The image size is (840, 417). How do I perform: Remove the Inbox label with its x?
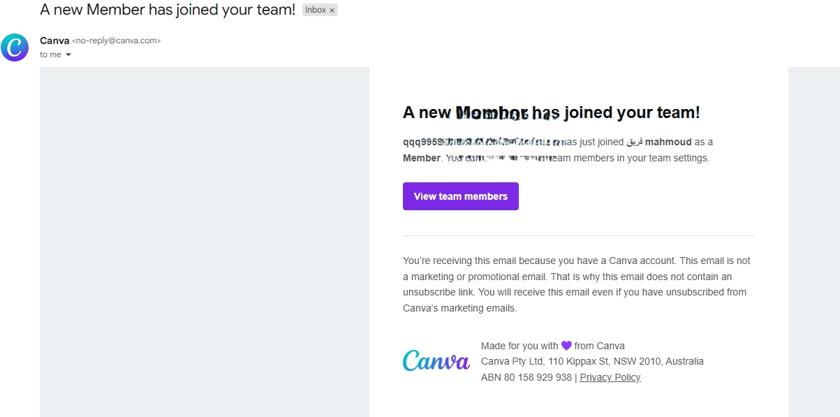pyautogui.click(x=332, y=10)
